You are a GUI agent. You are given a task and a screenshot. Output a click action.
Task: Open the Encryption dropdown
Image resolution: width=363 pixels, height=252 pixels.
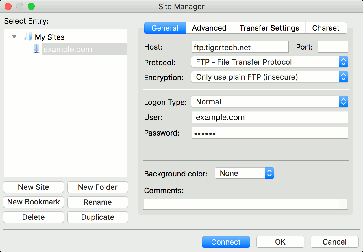[343, 77]
